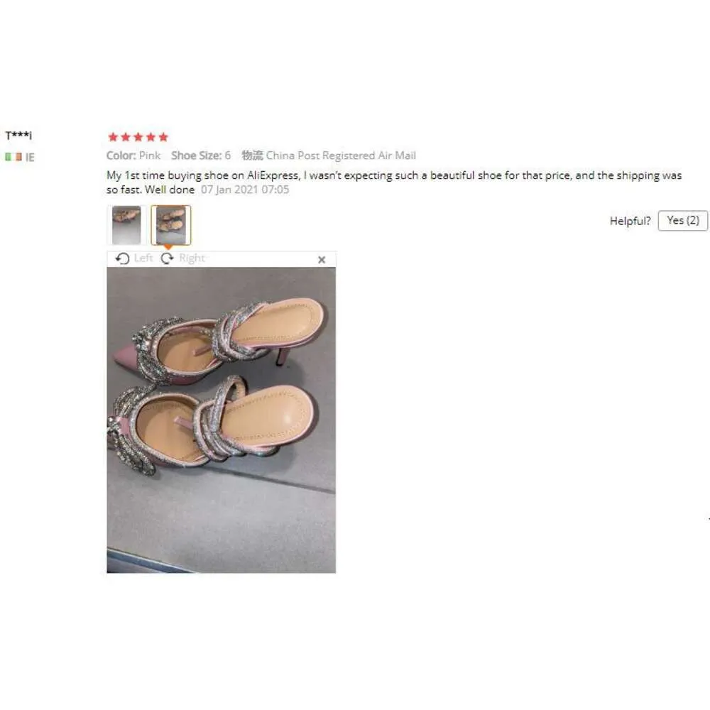Close the enlarged shoe photo viewer
The image size is (710, 710).
(x=322, y=259)
